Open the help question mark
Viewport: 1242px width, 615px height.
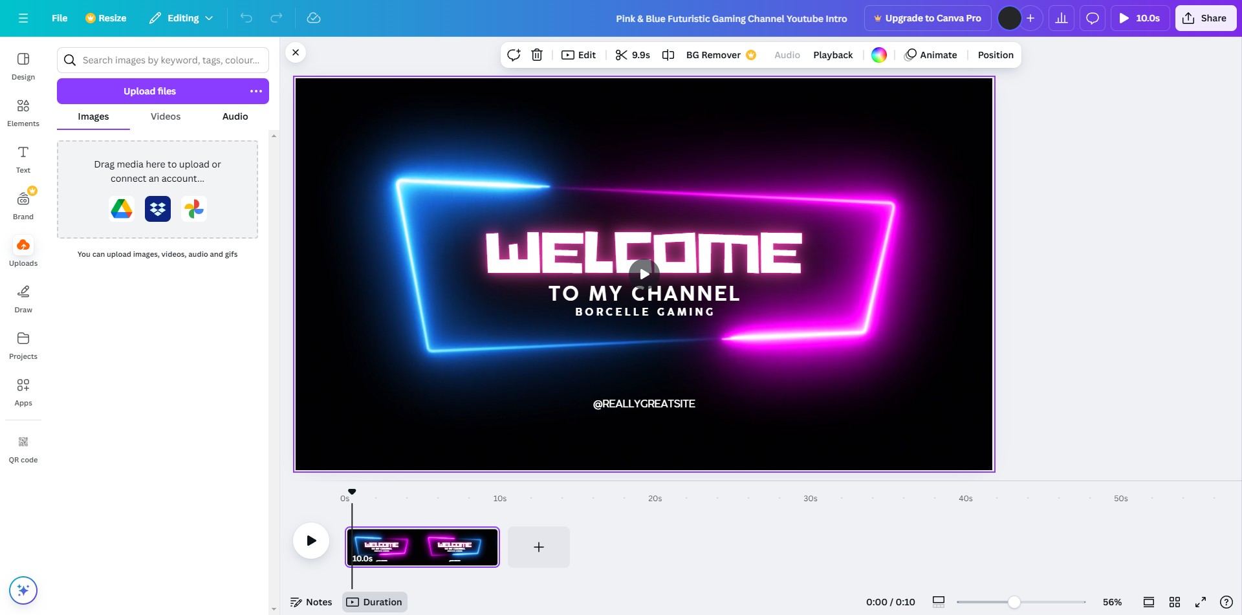point(1226,602)
